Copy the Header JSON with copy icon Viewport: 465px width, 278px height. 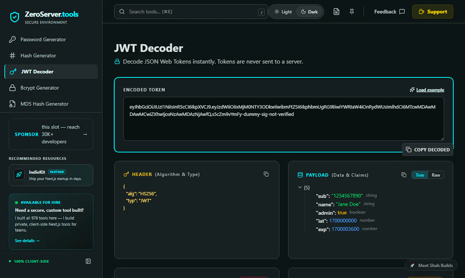pos(266,174)
